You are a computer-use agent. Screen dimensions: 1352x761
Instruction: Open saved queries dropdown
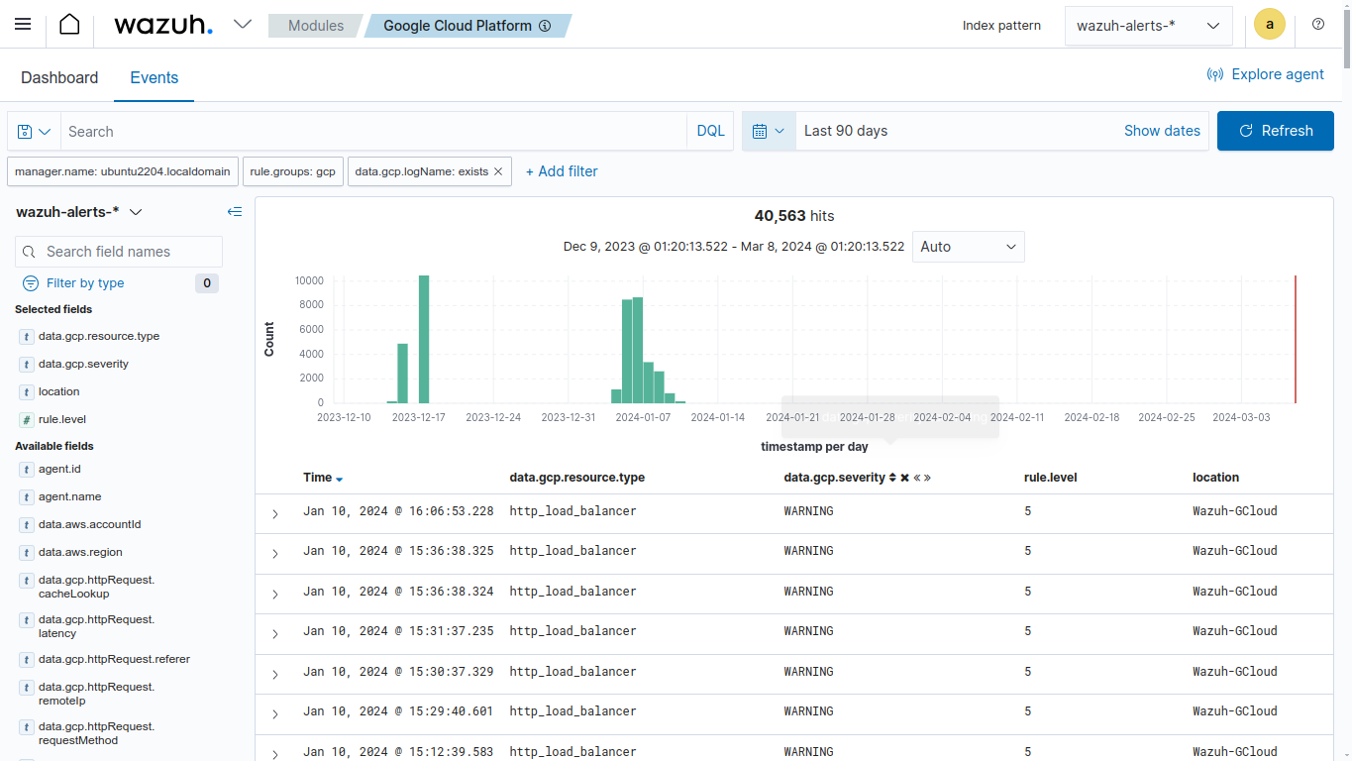pos(34,131)
